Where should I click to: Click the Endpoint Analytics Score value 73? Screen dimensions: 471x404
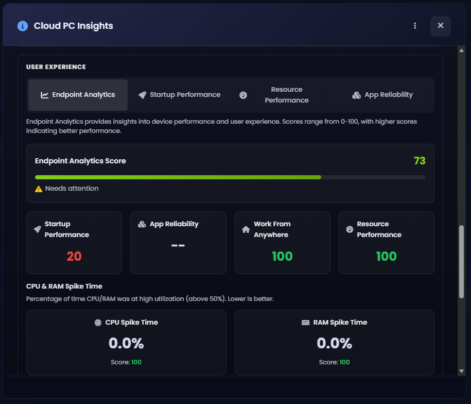coord(420,161)
